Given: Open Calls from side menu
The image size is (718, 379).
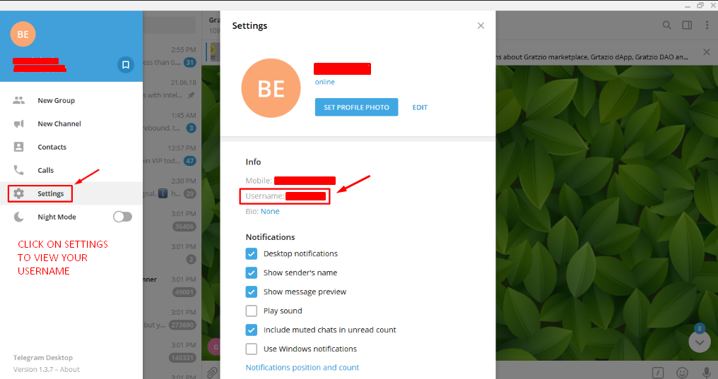Looking at the screenshot, I should [x=71, y=171].
